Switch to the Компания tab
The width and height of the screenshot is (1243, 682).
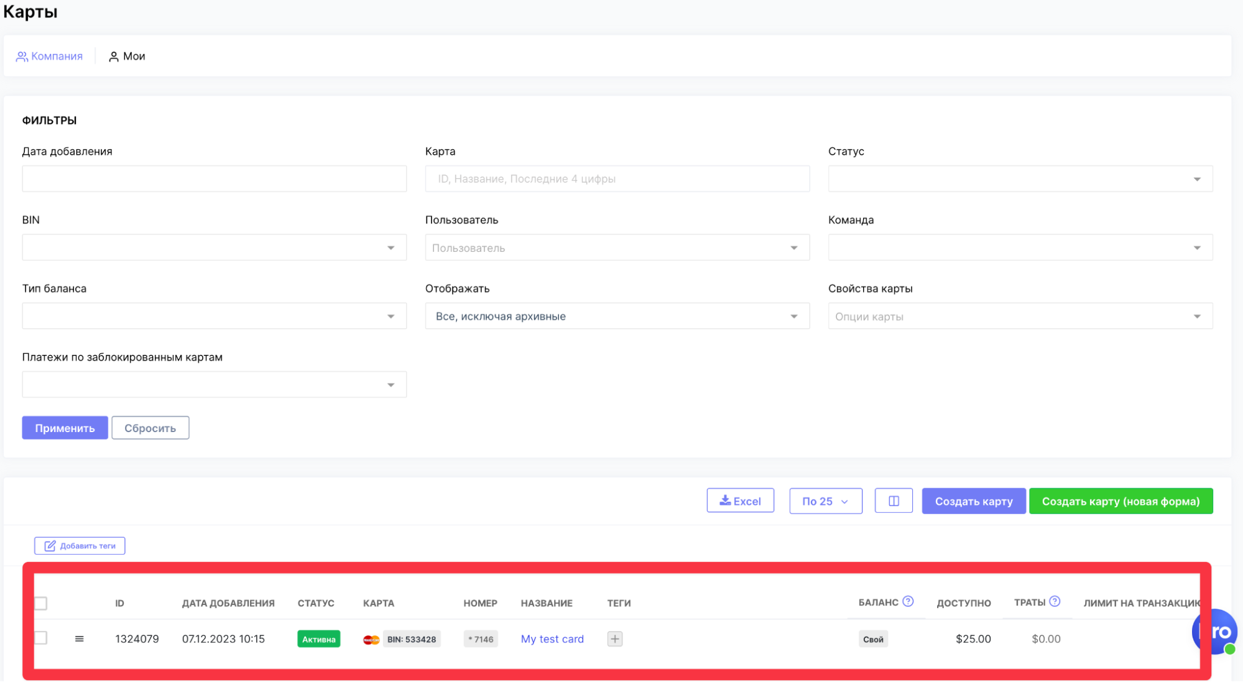pyautogui.click(x=50, y=57)
